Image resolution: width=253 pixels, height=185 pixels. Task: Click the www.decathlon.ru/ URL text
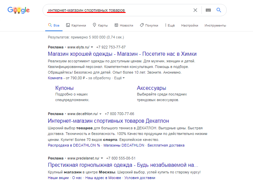pos(82,114)
